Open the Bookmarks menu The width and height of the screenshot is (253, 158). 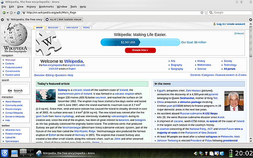click(x=46, y=7)
